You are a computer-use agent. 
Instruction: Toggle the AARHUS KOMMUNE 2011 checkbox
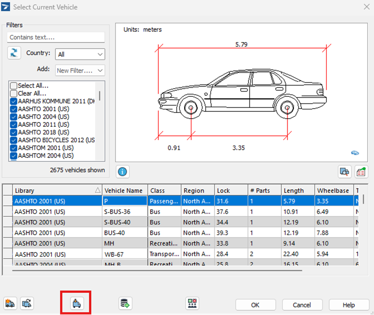[14, 101]
